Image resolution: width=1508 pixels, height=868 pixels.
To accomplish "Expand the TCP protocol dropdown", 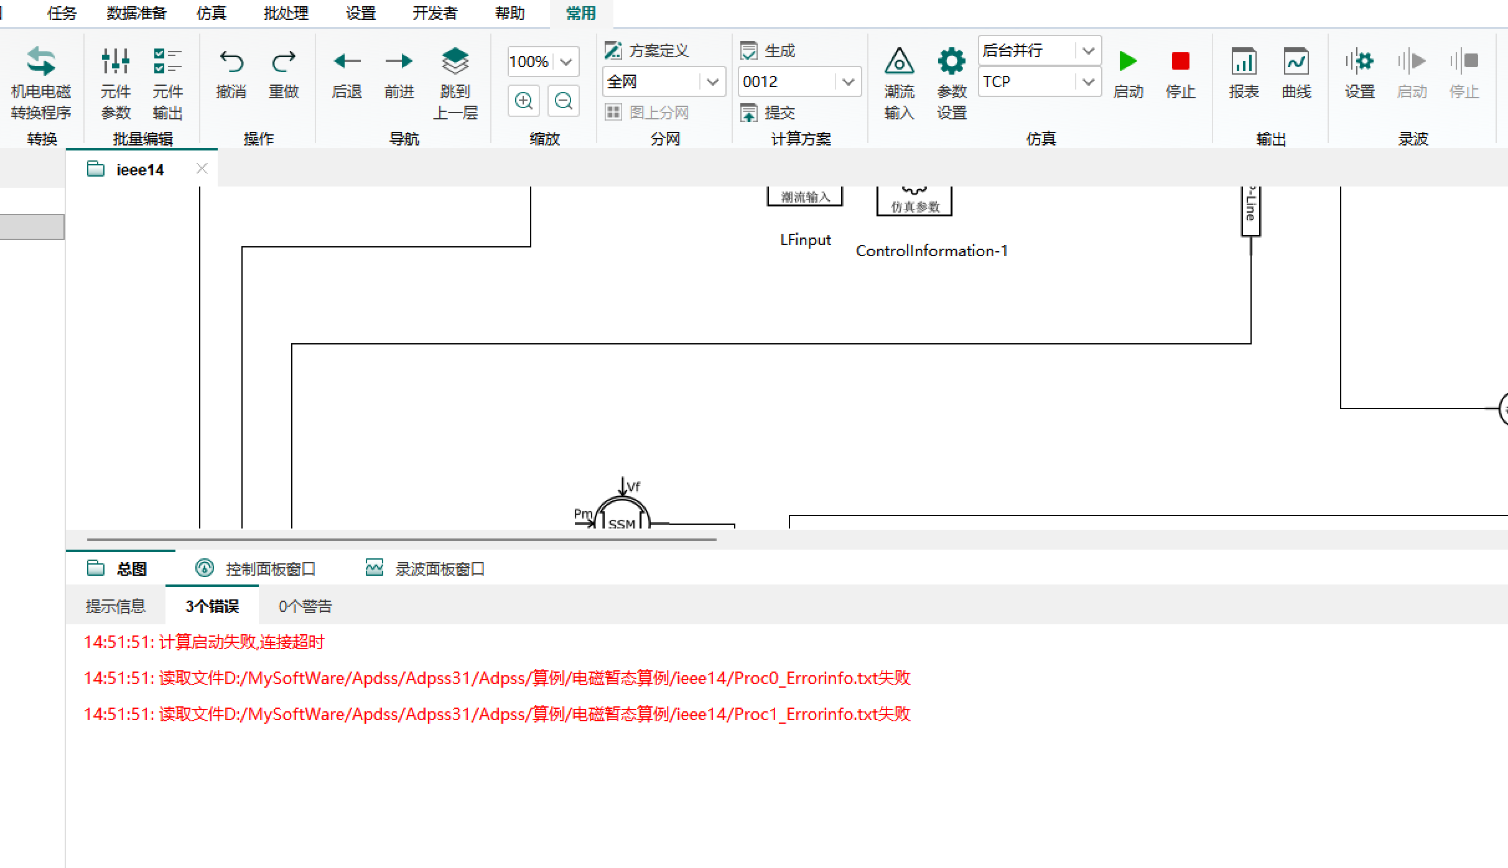I will (1088, 81).
